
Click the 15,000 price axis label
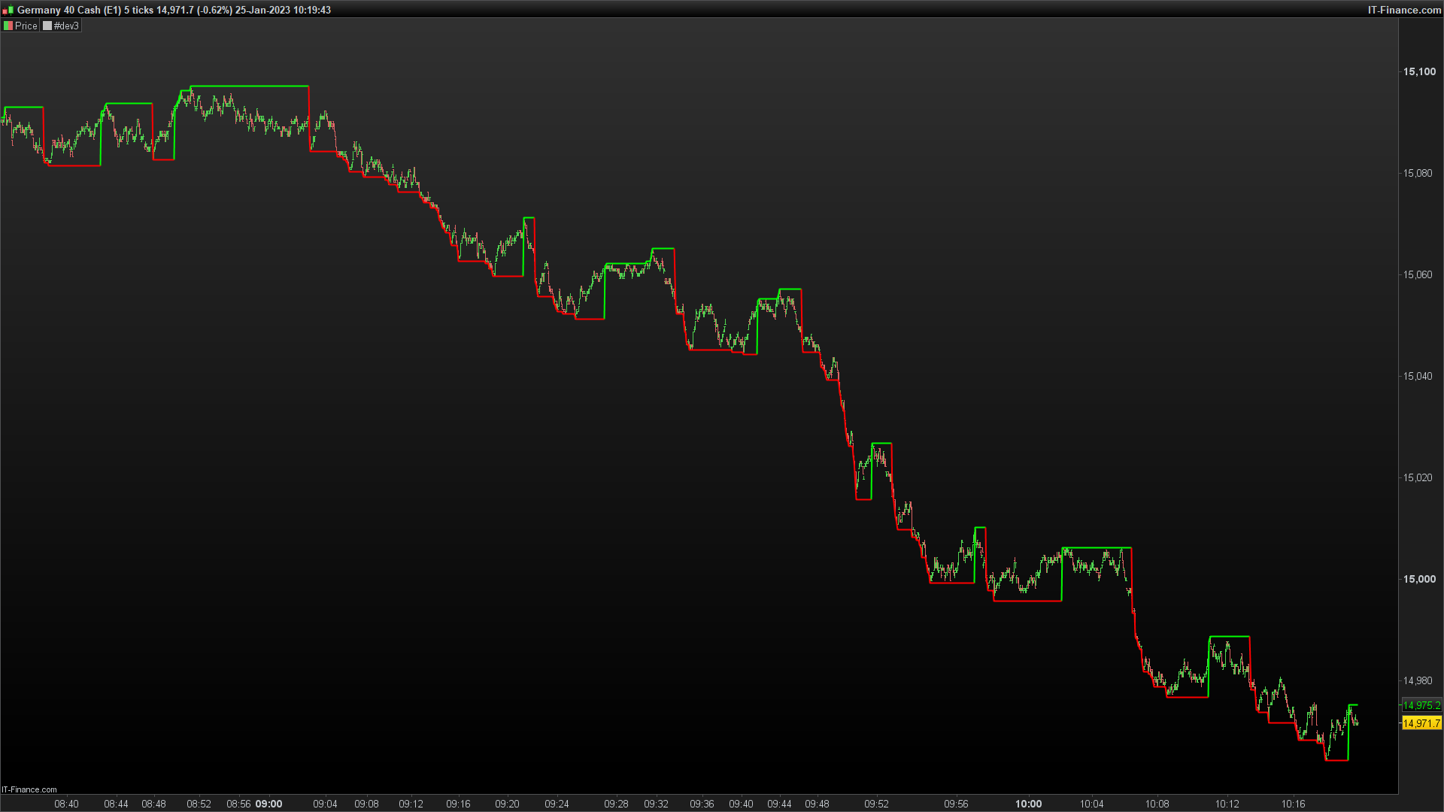point(1418,579)
